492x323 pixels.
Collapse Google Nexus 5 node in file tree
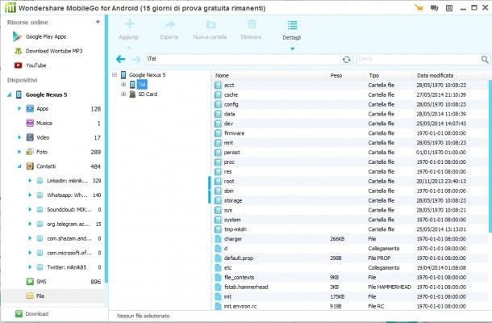tap(115, 75)
